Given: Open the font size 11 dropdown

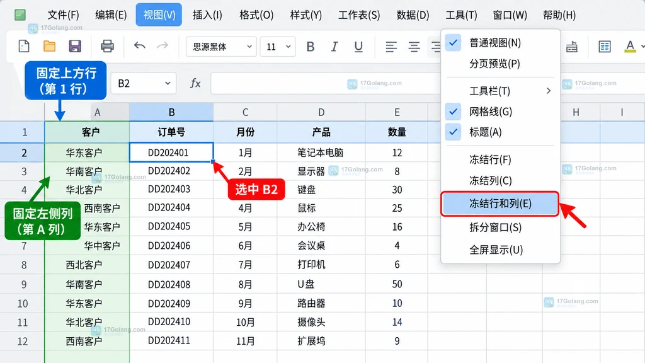Looking at the screenshot, I should pyautogui.click(x=278, y=47).
